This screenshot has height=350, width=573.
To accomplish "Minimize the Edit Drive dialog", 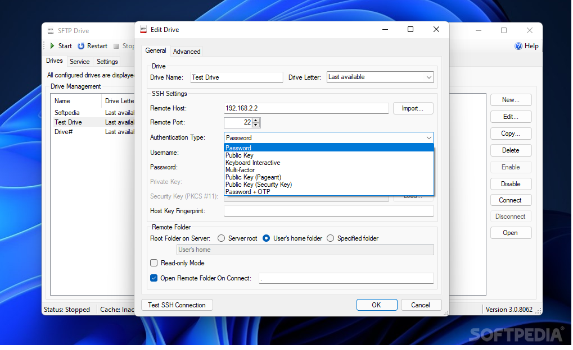I will click(x=385, y=30).
